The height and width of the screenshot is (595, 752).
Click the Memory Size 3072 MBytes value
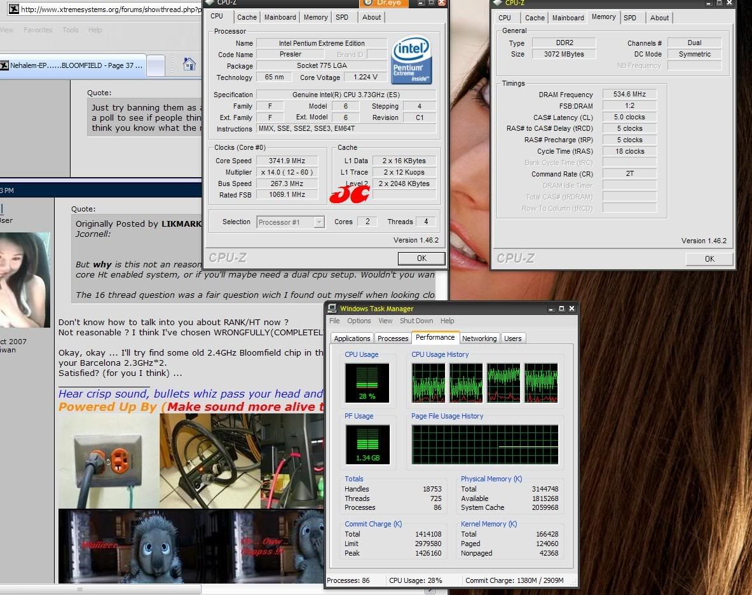click(564, 54)
